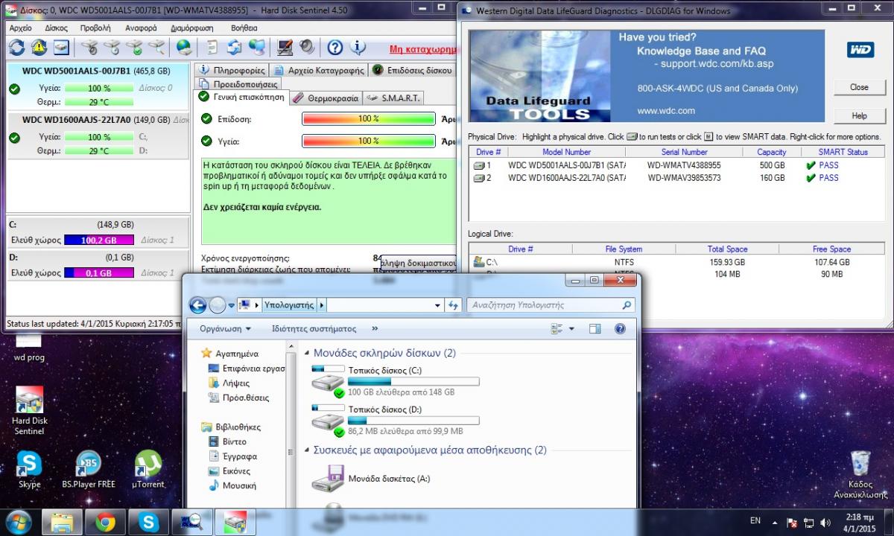This screenshot has width=894, height=536.
Task: Click the Close button in Data Lifeguard
Action: point(859,87)
